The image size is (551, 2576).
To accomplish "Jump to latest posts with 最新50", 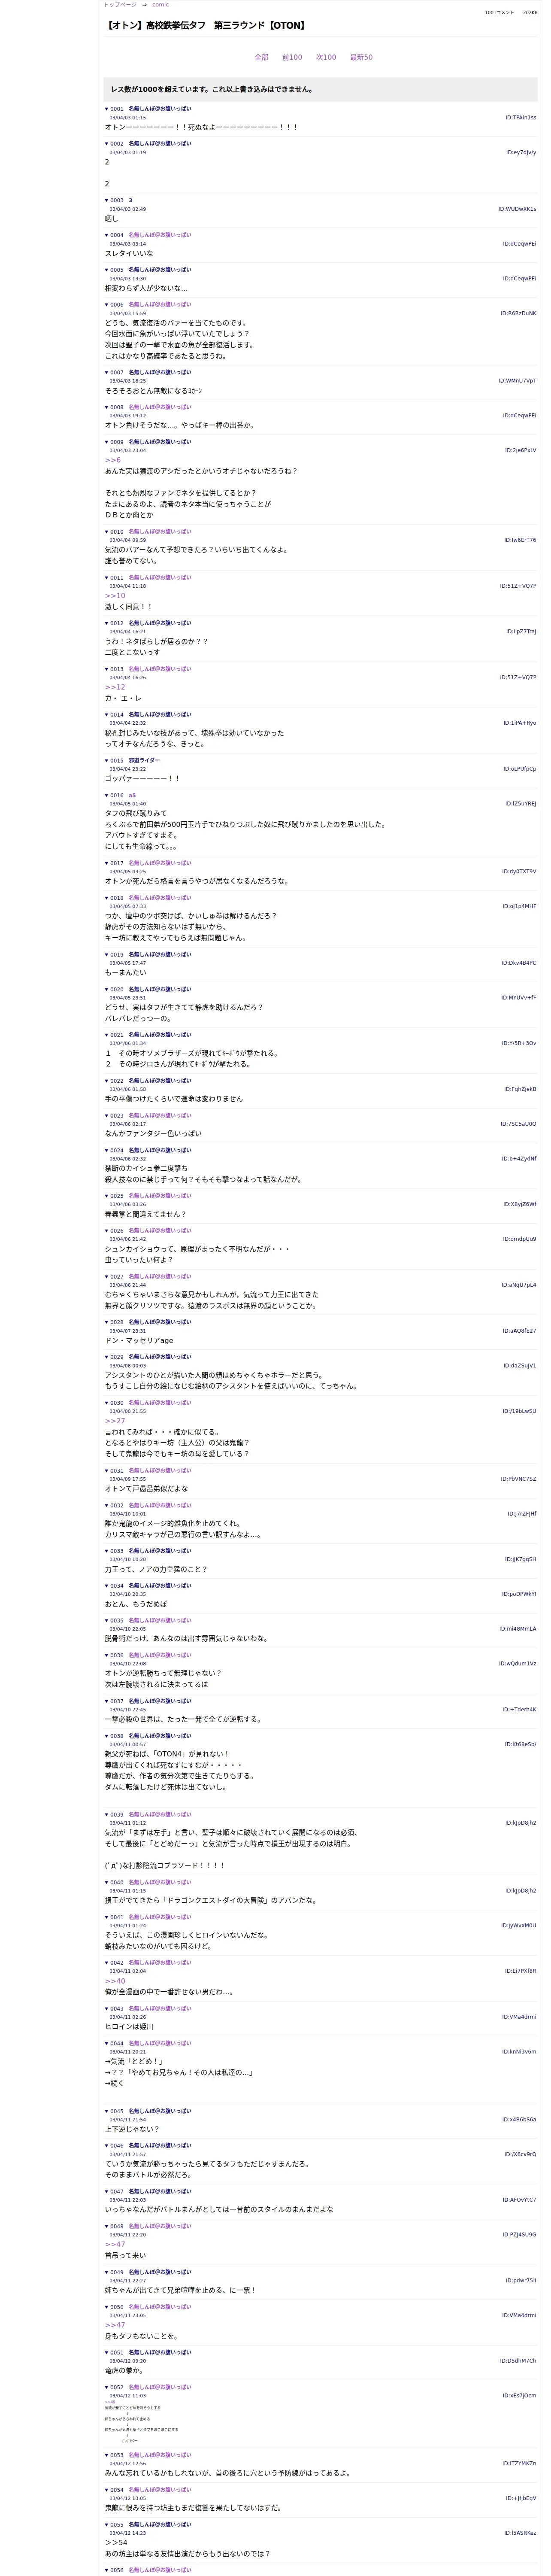I will point(361,58).
